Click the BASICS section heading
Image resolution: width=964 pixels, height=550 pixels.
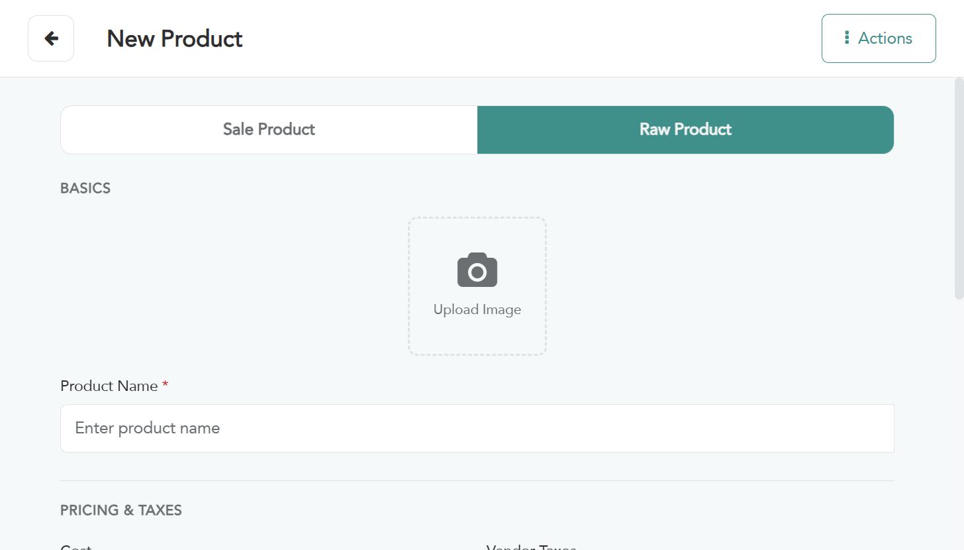click(x=85, y=188)
